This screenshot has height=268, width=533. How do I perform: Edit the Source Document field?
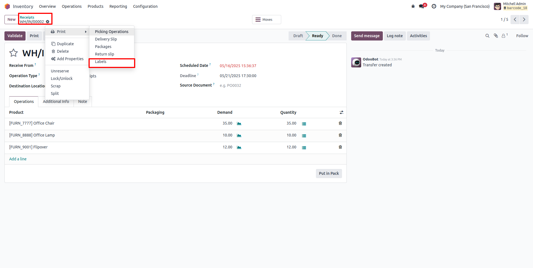280,85
